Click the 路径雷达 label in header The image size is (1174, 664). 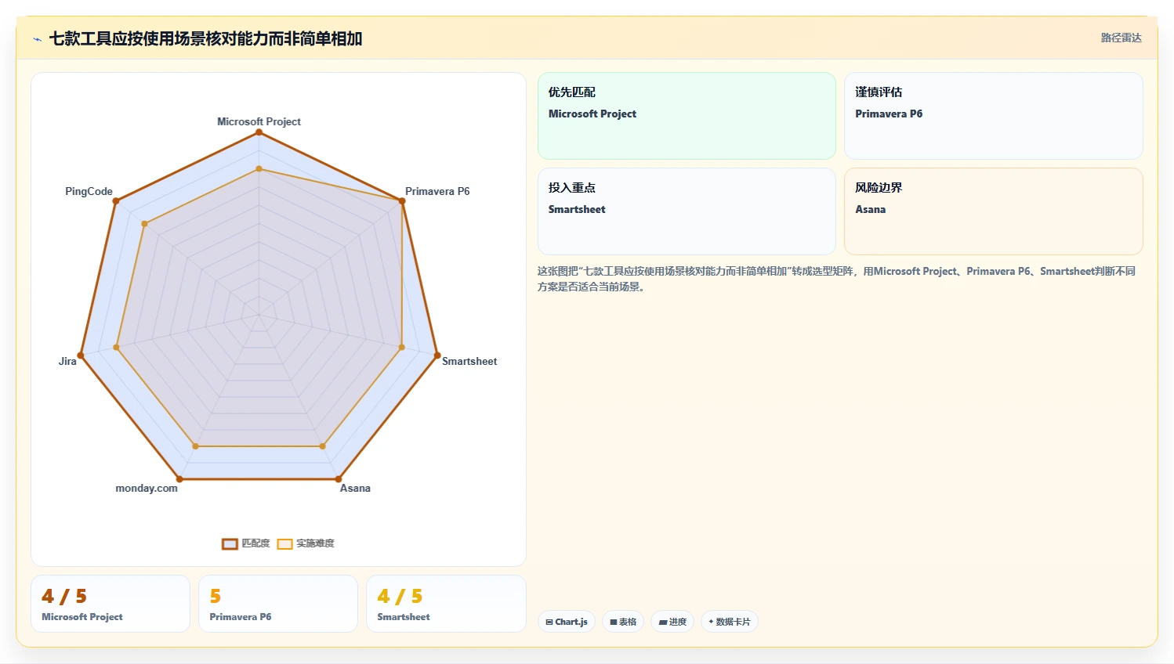click(x=1121, y=38)
